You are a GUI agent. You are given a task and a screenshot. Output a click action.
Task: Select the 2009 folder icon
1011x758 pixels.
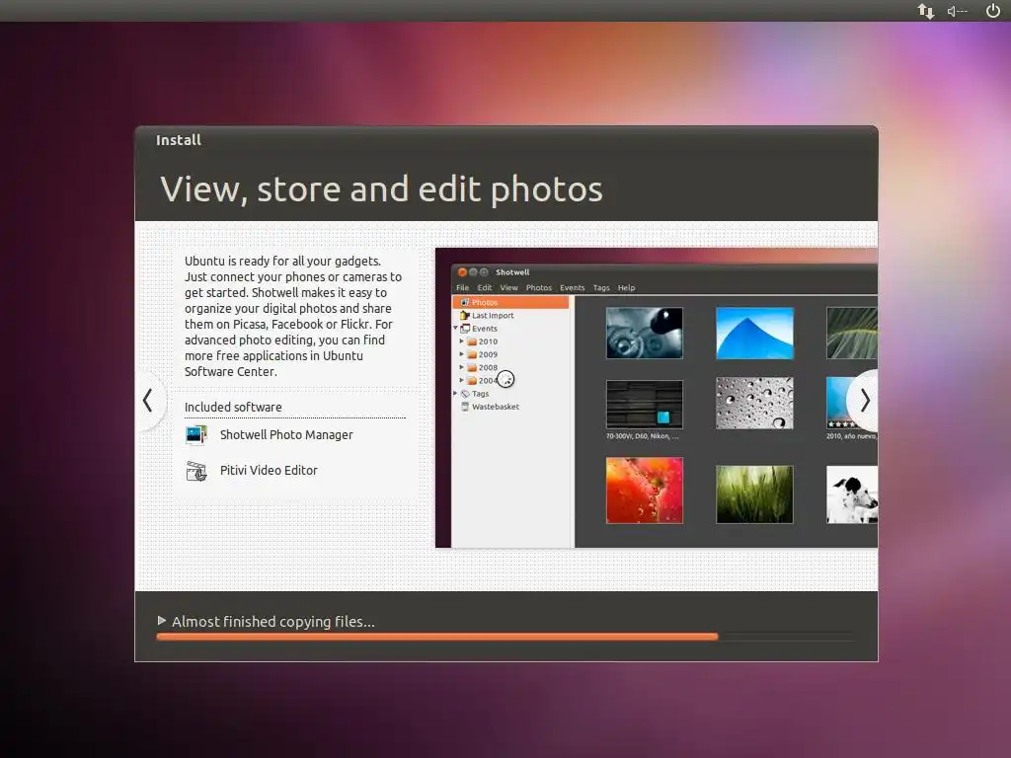[471, 354]
